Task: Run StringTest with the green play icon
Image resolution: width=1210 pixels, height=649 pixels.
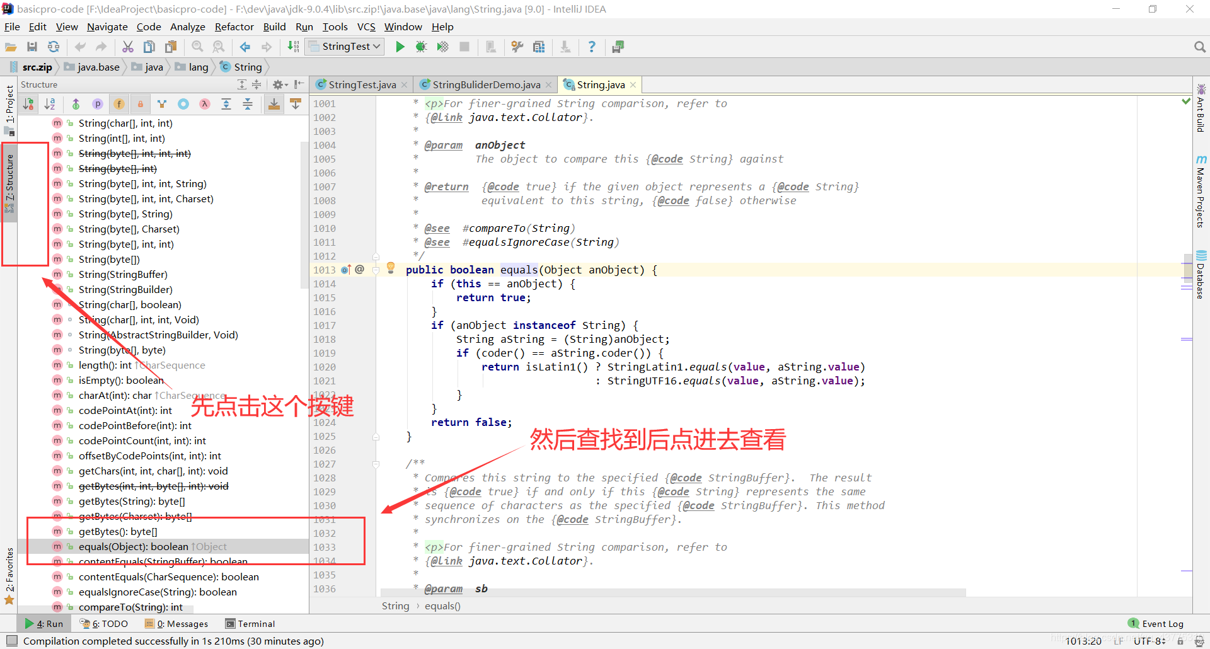Action: point(400,47)
